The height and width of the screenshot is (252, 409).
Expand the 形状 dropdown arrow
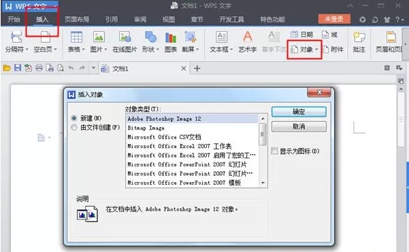click(x=158, y=49)
